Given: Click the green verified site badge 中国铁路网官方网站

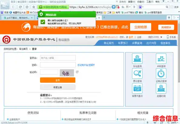Looking at the screenshot, I should (53, 7).
